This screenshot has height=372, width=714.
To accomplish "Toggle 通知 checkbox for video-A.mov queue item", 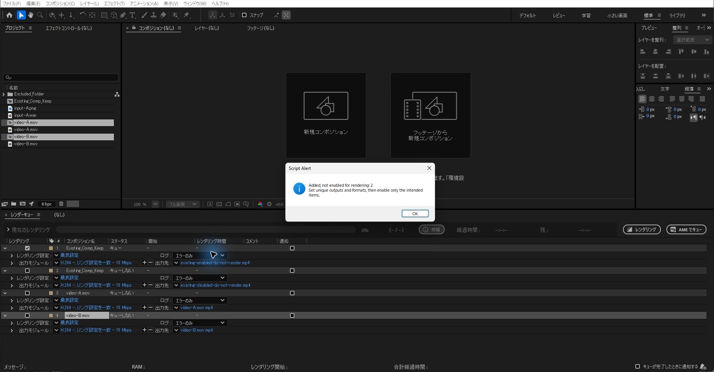I will 292,293.
